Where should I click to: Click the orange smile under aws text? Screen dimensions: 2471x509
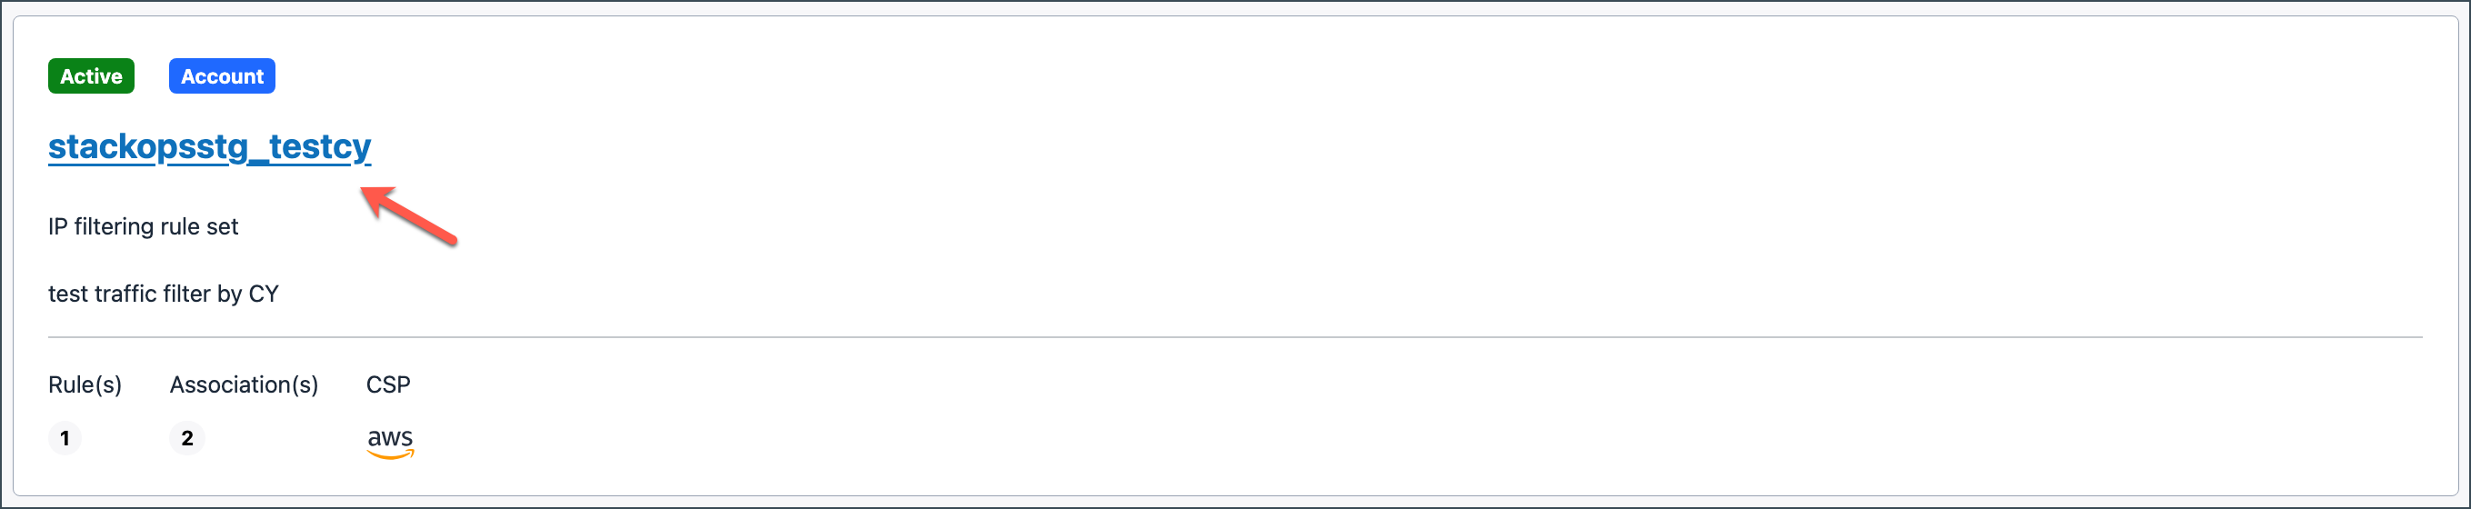tap(390, 455)
